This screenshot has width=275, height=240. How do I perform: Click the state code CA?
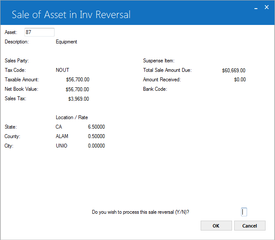pyautogui.click(x=59, y=127)
